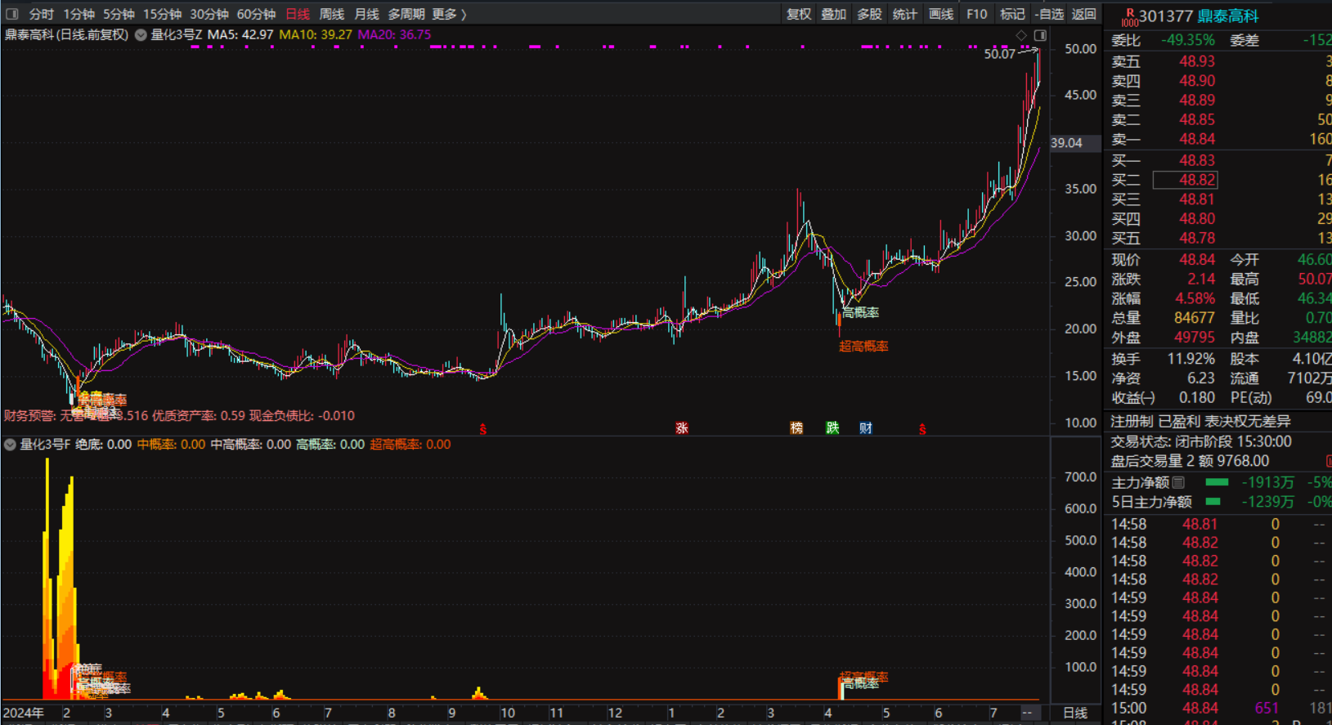
Task: Click the diamond marker icon above chart
Action: 1020,35
